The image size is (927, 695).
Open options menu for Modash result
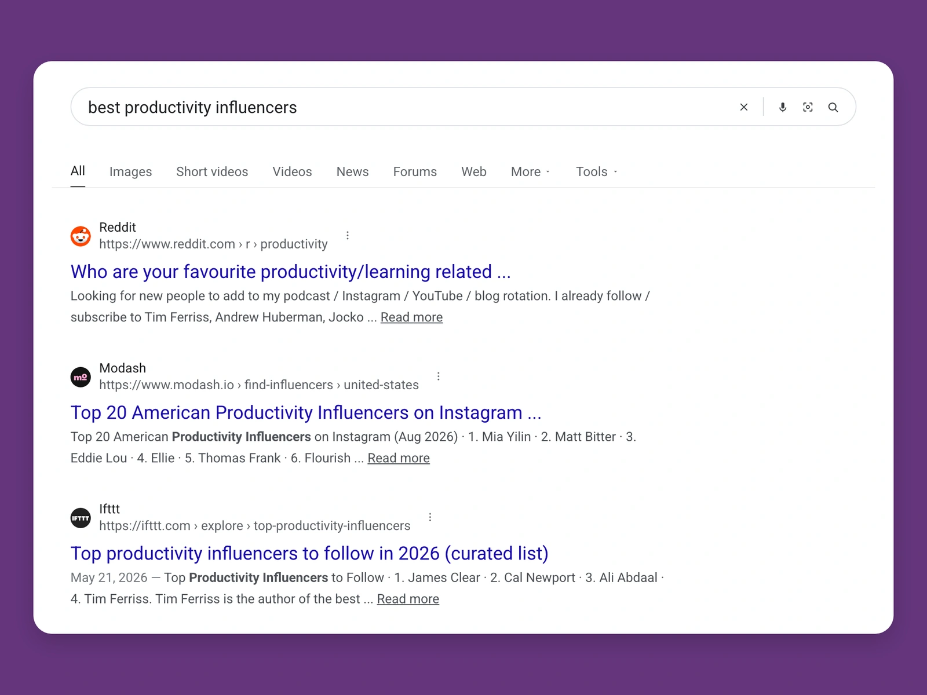439,376
